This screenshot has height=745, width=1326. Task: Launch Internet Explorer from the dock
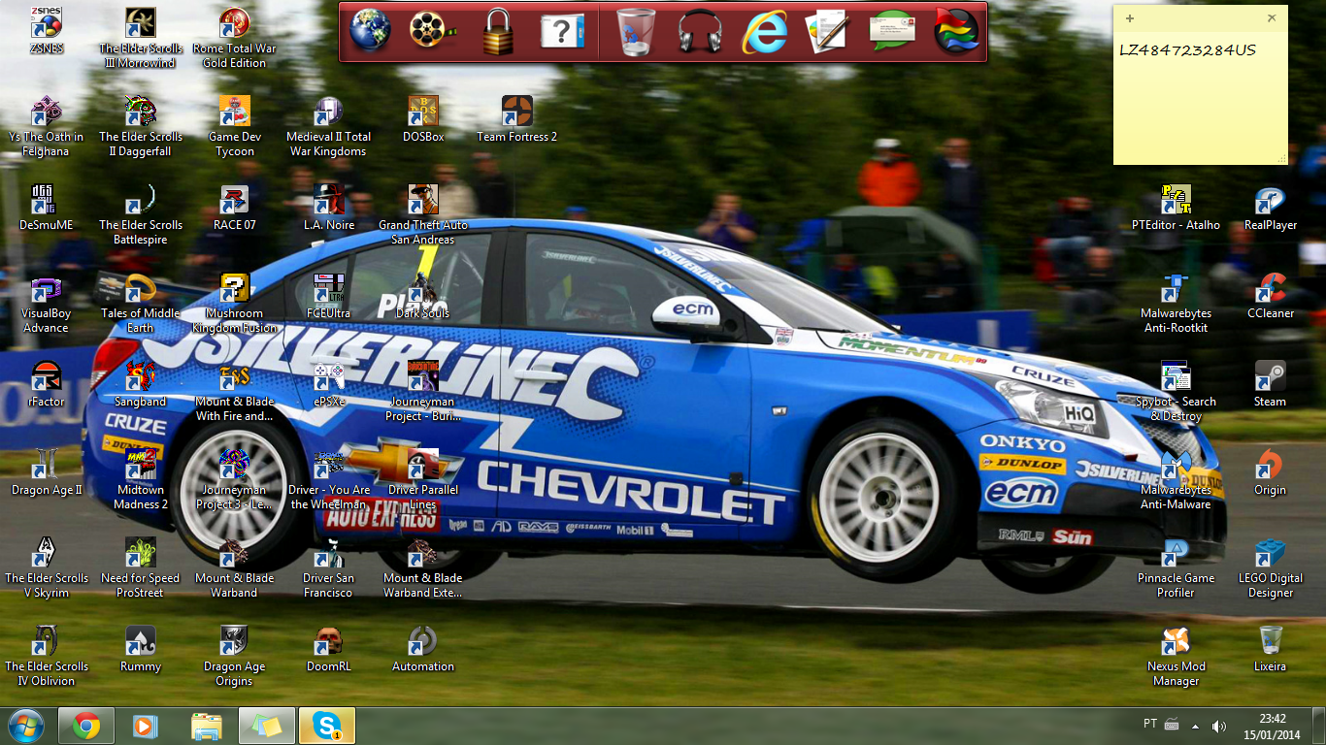coord(764,32)
